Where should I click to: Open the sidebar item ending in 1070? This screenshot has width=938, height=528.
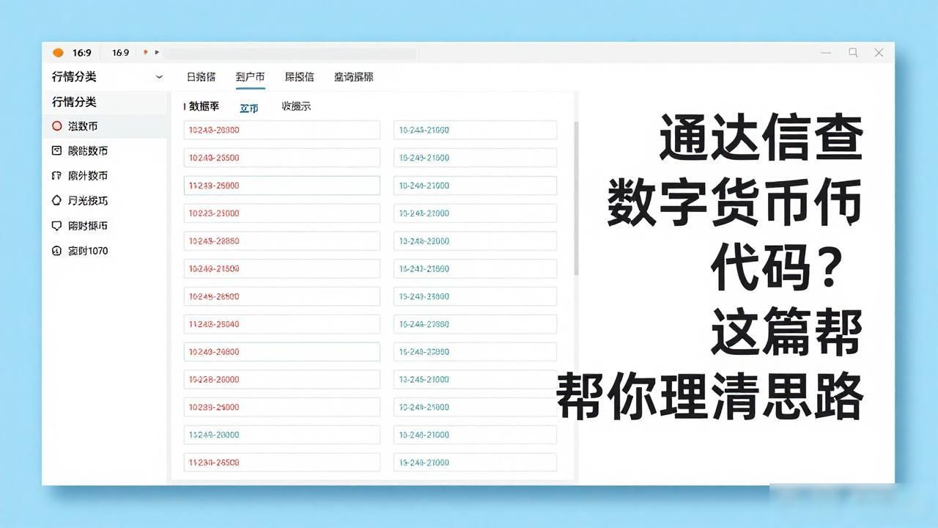click(x=88, y=251)
